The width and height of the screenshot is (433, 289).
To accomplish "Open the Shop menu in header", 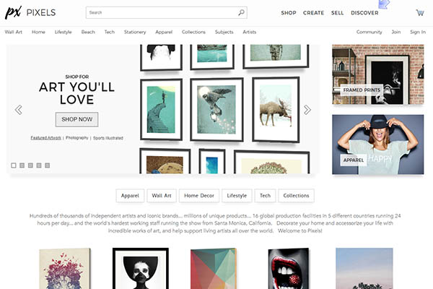I will pos(288,13).
